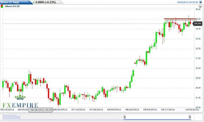Click the 36.00 price axis label
This screenshot has width=204, height=122.
(198, 9)
